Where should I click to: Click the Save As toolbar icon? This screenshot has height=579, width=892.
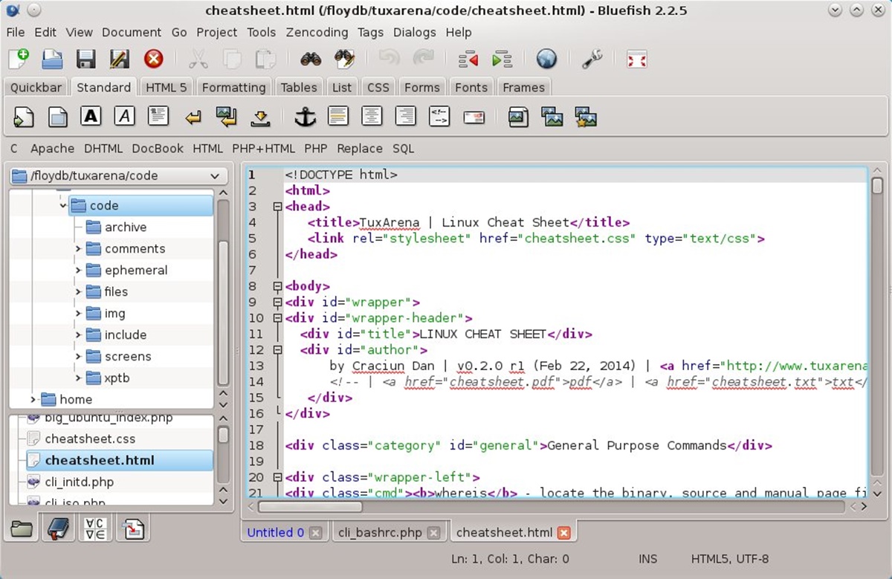click(x=119, y=59)
